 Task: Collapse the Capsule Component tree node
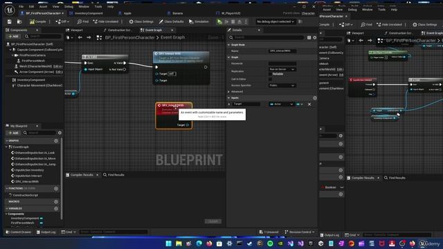point(10,50)
